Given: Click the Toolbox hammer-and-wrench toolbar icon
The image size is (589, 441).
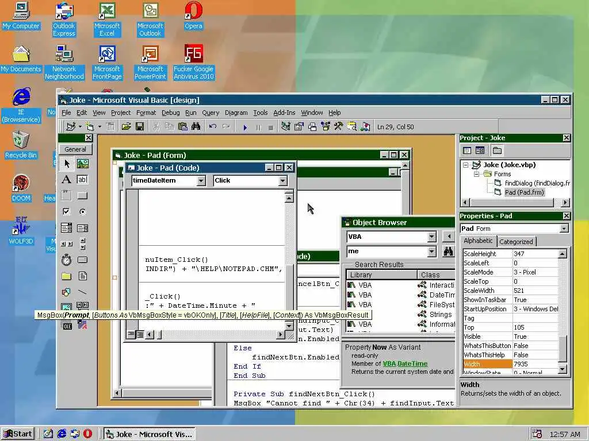Looking at the screenshot, I should tap(338, 127).
